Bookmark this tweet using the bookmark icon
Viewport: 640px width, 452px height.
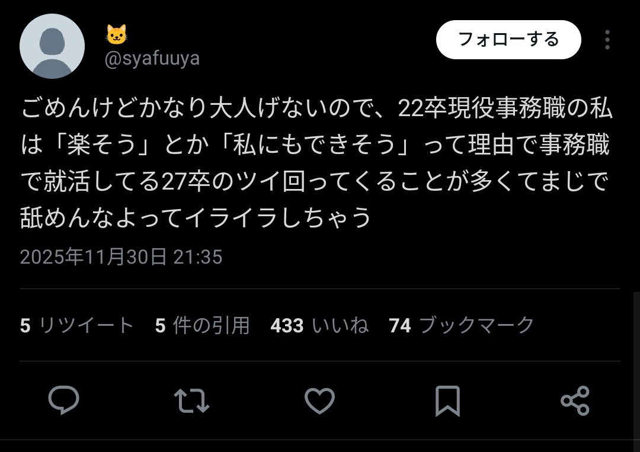pos(448,401)
